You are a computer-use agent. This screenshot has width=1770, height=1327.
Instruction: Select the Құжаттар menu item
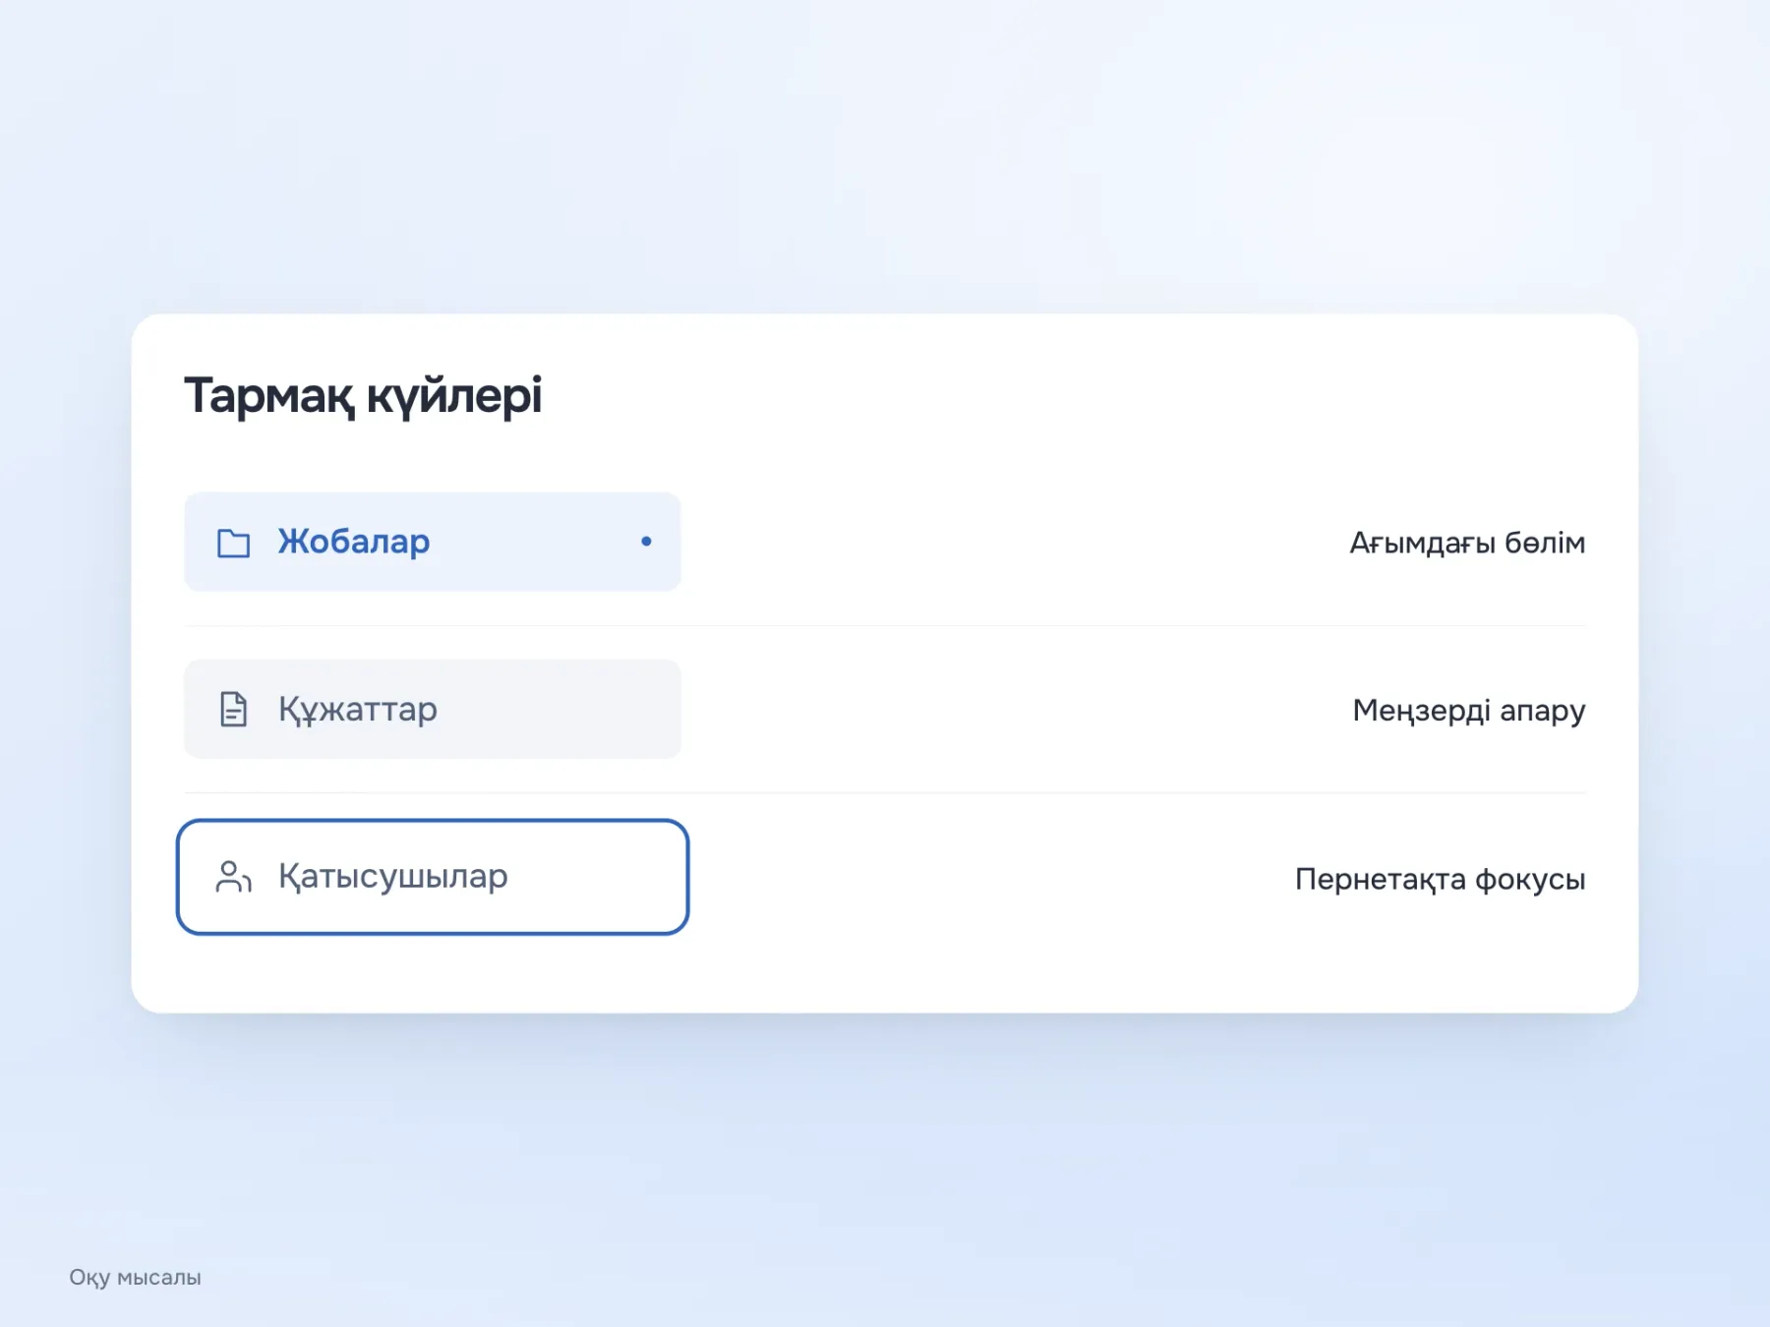tap(433, 709)
